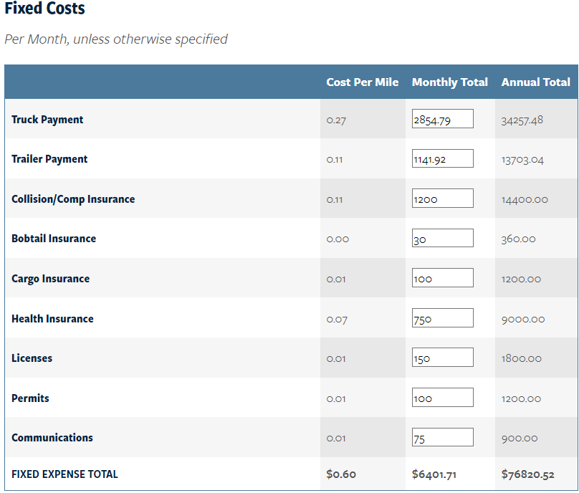Click the Fixed Costs heading
Viewport: 579px width, 493px height.
(44, 9)
